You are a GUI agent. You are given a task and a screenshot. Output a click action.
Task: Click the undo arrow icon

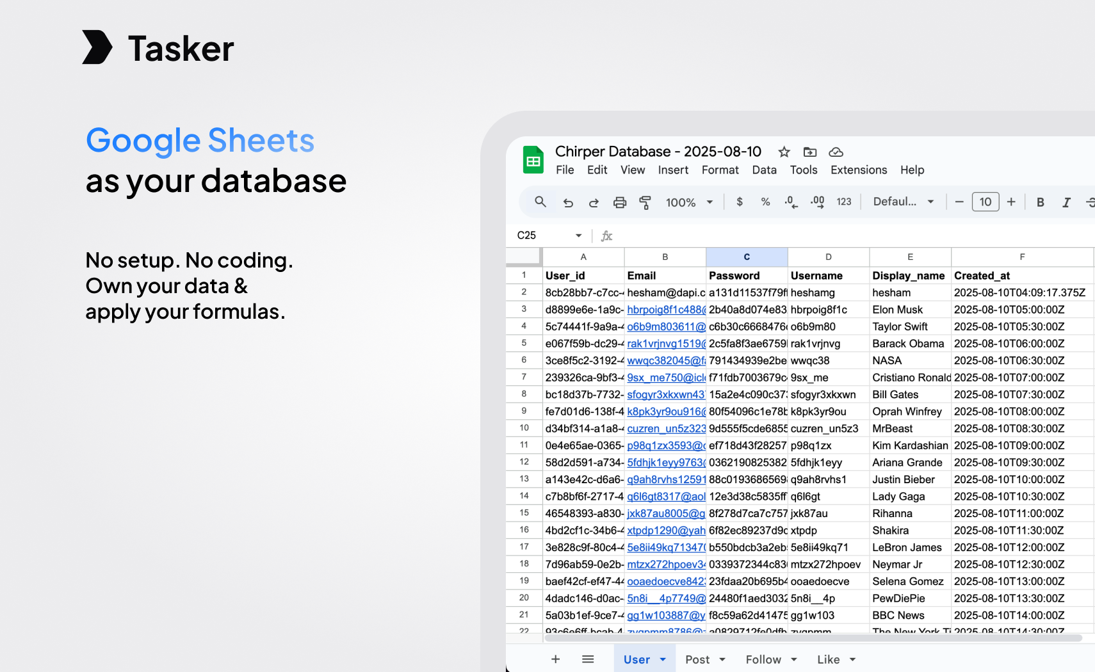click(568, 202)
